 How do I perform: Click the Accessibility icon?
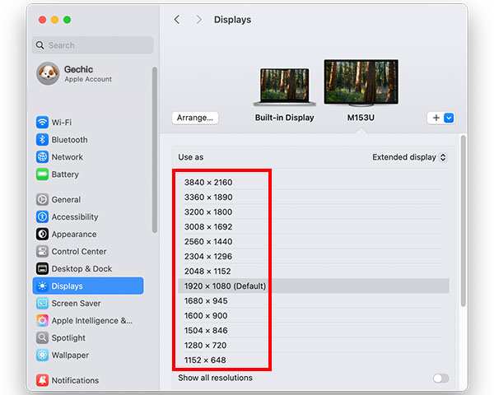(42, 216)
